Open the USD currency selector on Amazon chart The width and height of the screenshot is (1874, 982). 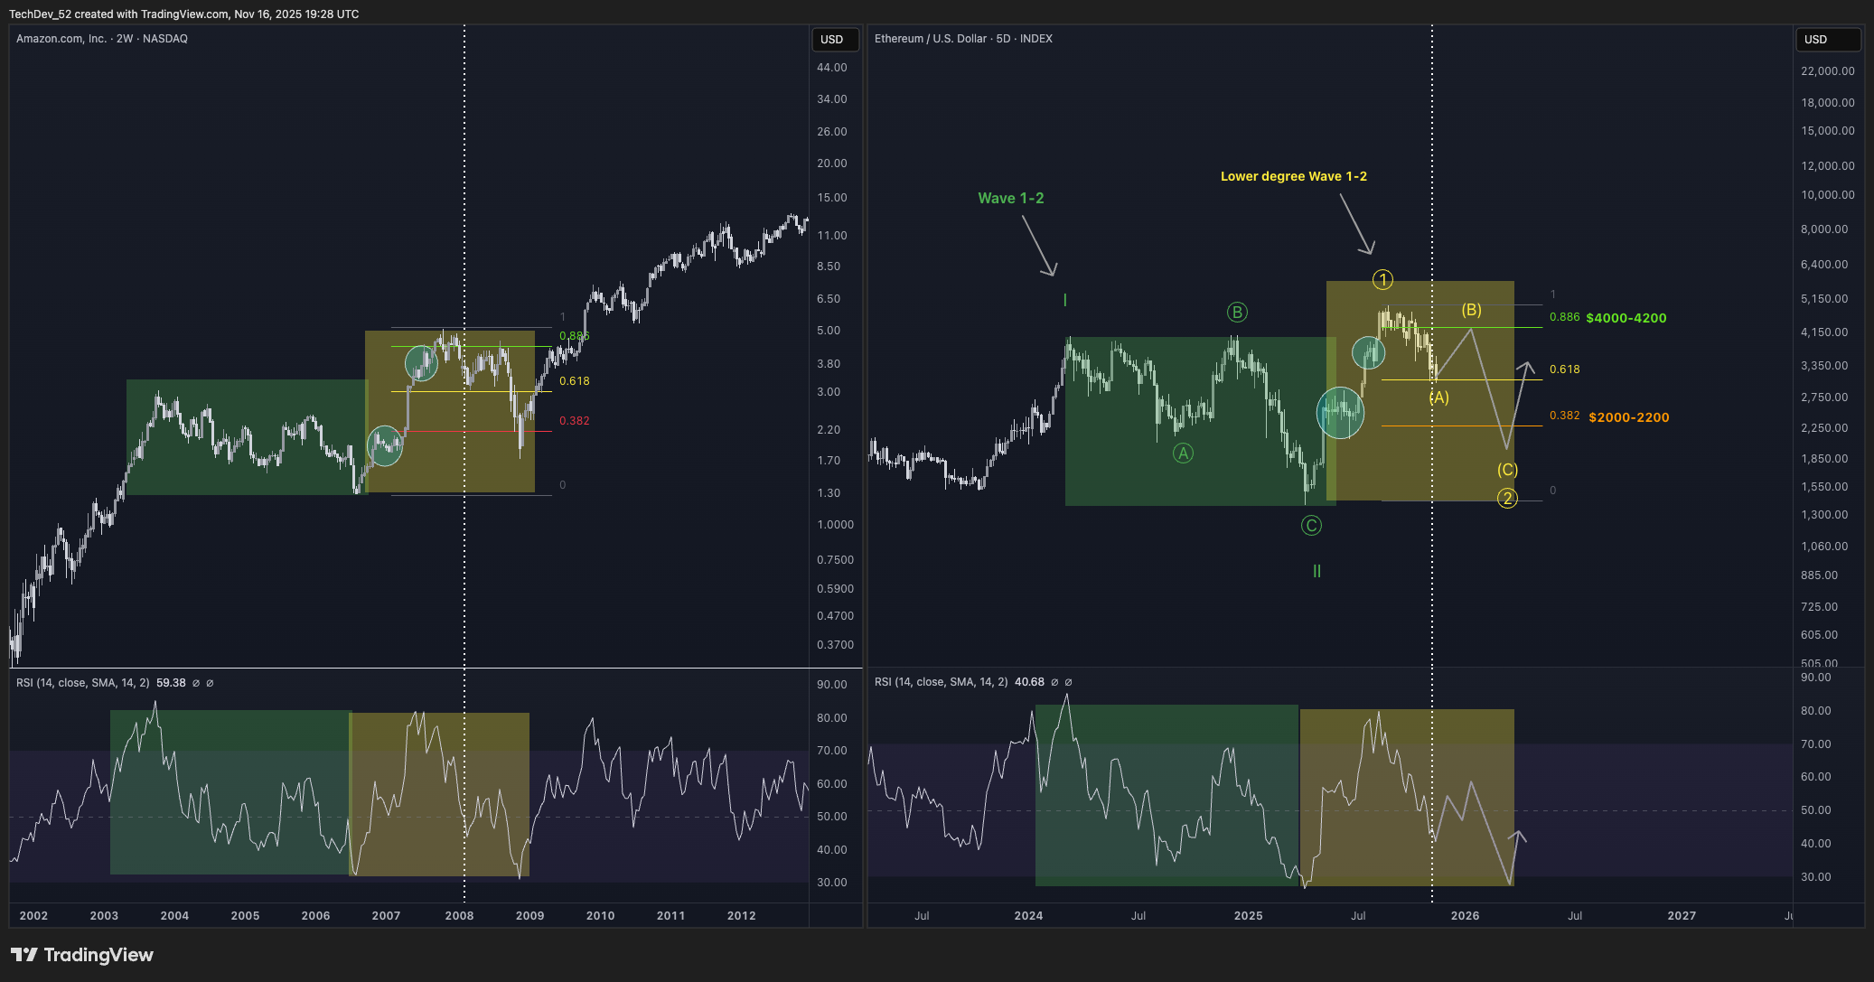click(x=833, y=40)
